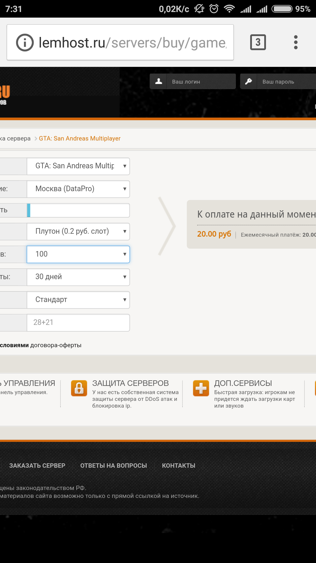Expand the Плутон tariff dropdown

(78, 231)
